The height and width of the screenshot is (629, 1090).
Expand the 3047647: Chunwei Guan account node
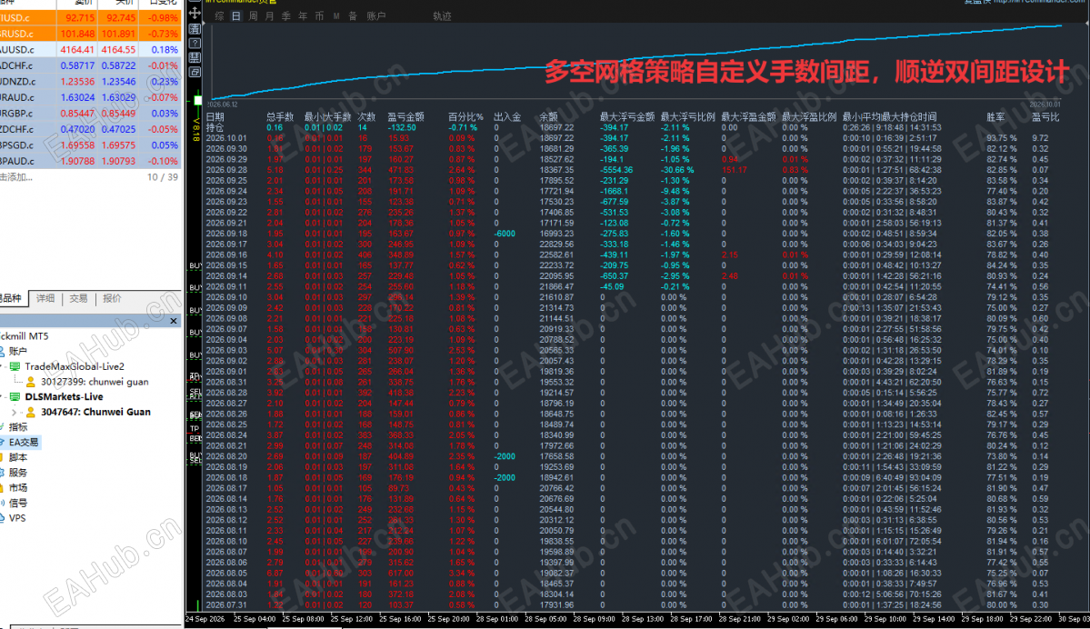click(14, 412)
